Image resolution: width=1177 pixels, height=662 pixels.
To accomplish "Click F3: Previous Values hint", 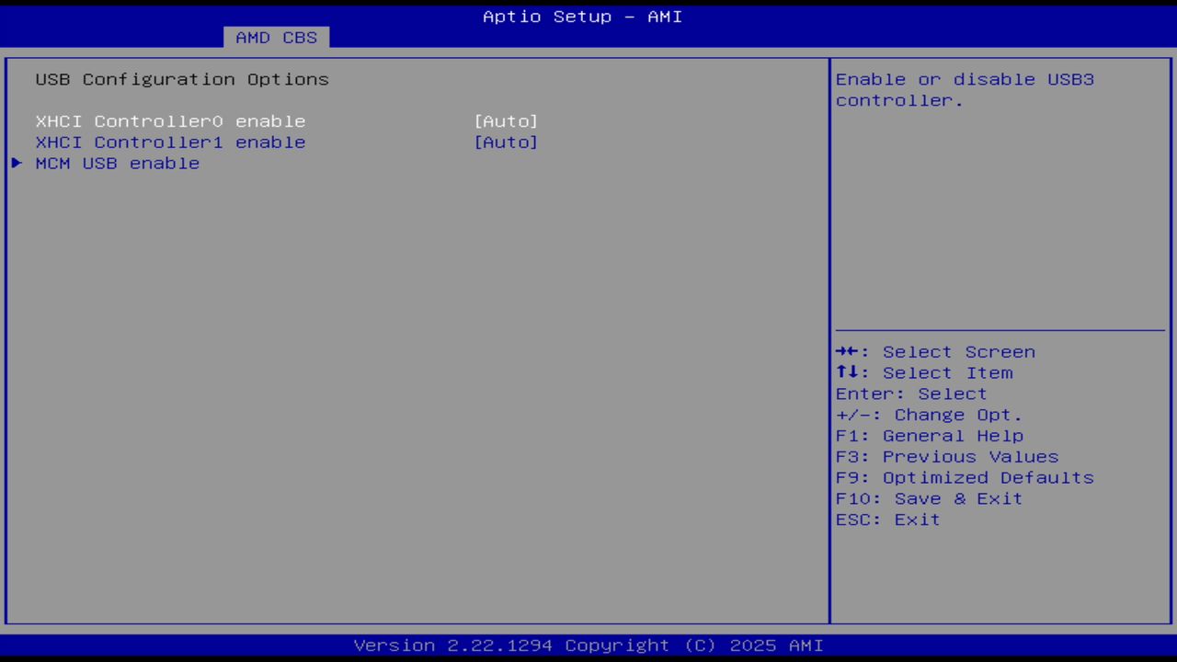I will click(947, 457).
